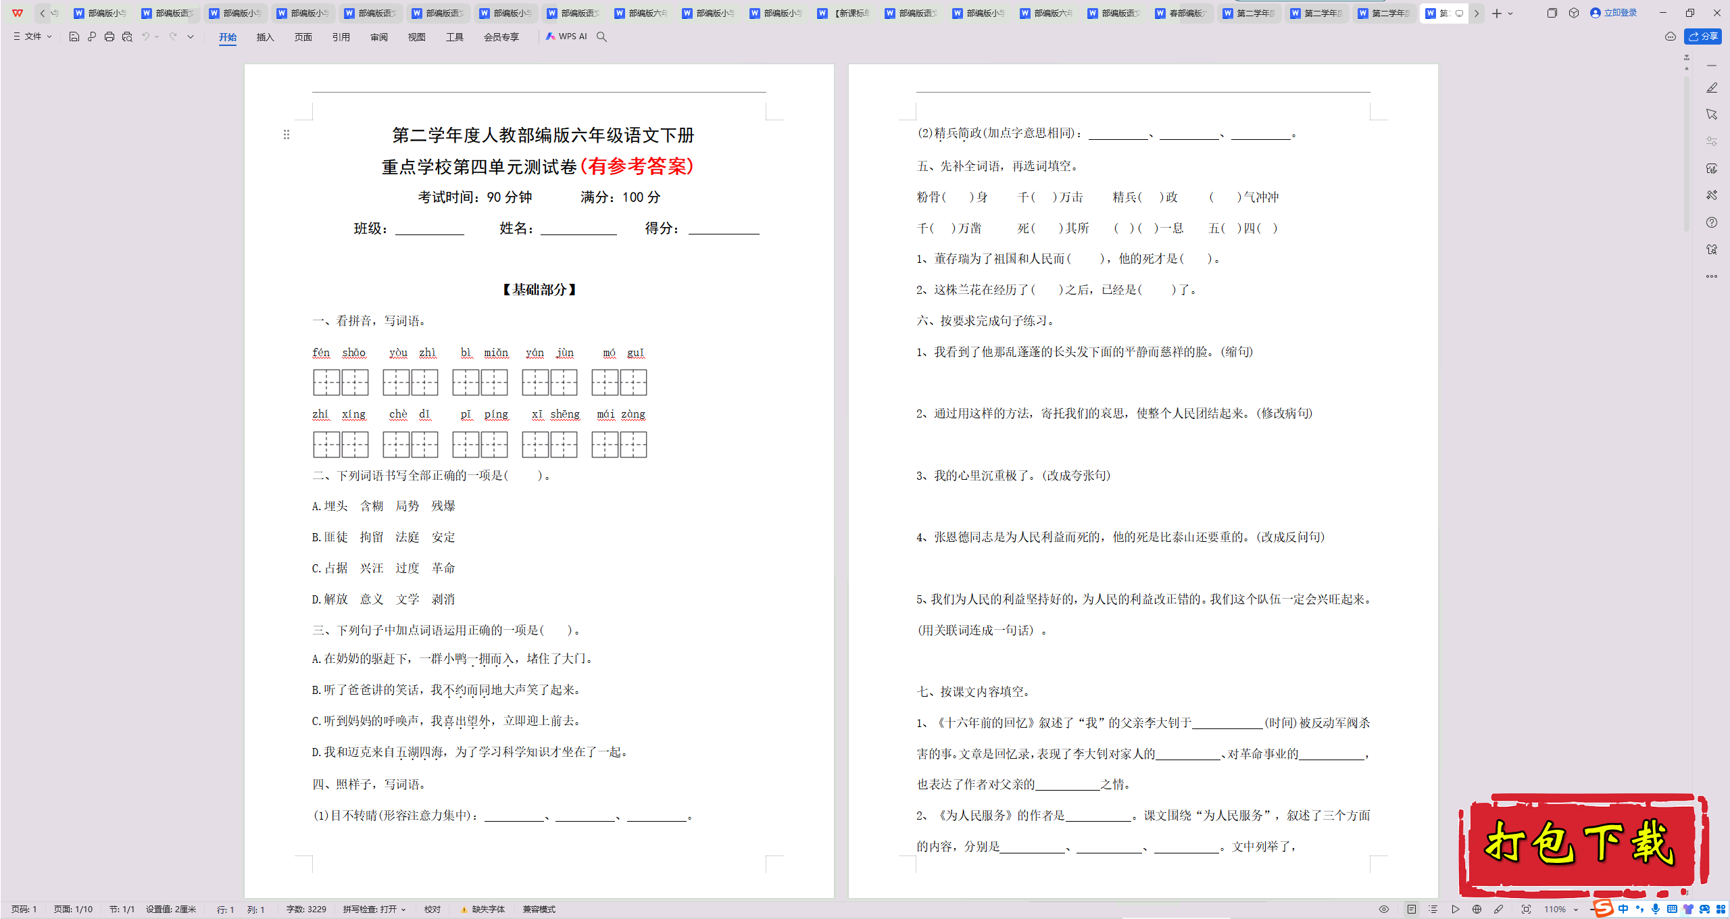Open the 文件 menu dropdown
This screenshot has height=919, width=1730.
point(32,36)
